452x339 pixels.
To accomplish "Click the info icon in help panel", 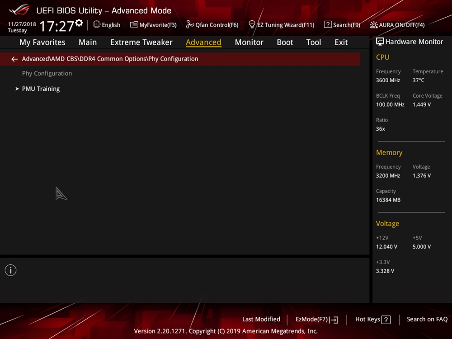I will 11,270.
